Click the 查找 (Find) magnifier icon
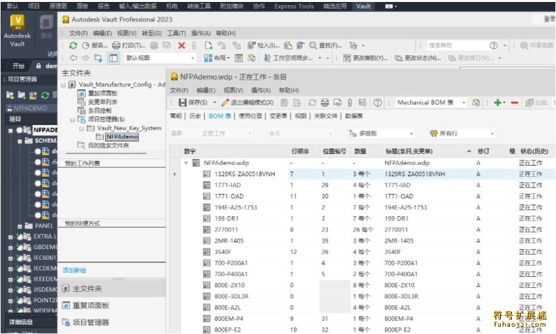 [x=313, y=45]
